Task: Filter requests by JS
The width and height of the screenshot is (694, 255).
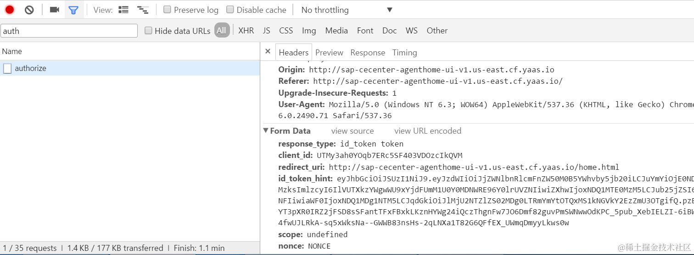Action: [267, 31]
